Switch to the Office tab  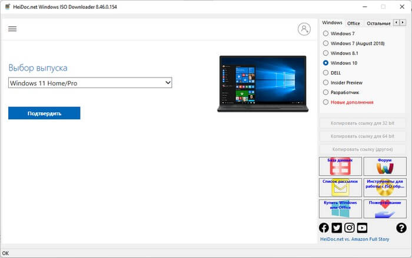354,24
